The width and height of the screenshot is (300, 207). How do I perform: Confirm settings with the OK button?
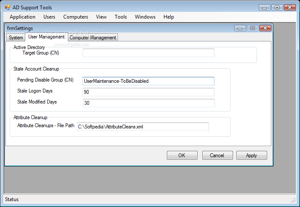coord(182,155)
